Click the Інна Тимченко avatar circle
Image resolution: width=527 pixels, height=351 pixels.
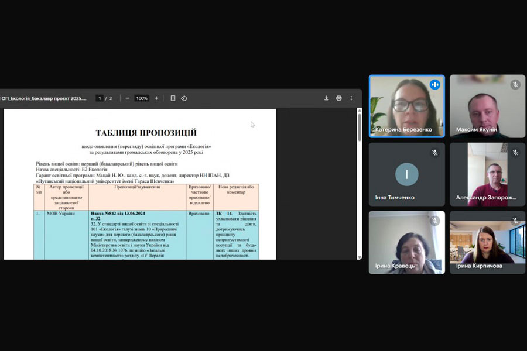coord(407,174)
